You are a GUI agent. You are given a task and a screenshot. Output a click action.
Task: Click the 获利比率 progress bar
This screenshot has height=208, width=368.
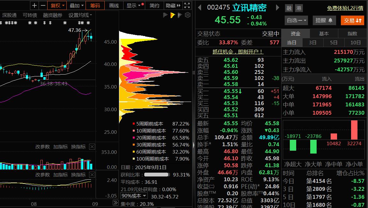coord(156,175)
